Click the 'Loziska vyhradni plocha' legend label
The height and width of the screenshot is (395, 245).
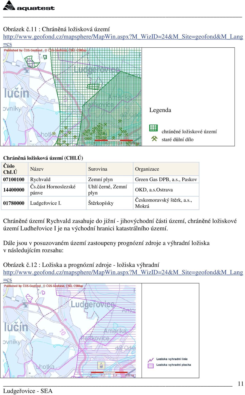coord(174,365)
